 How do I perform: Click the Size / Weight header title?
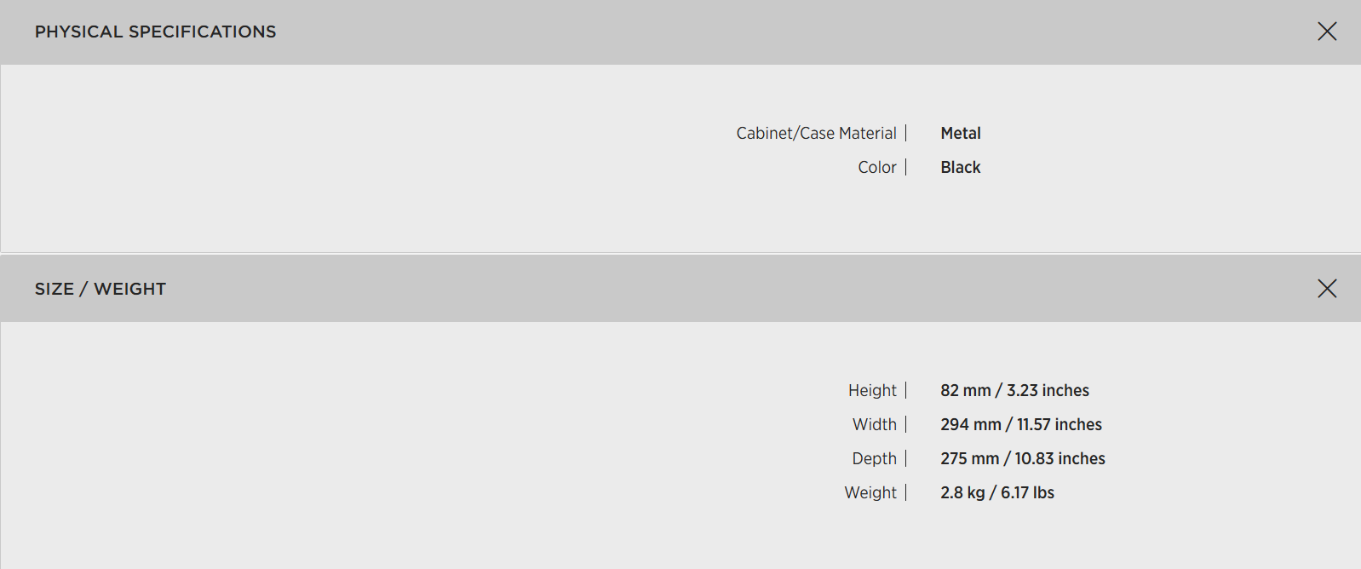point(100,289)
